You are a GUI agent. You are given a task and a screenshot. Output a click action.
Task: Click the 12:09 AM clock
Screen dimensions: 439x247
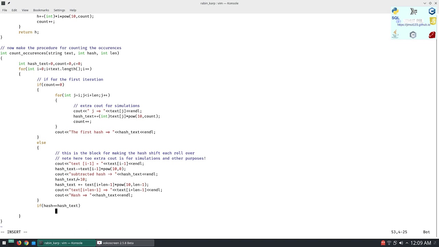click(420, 243)
